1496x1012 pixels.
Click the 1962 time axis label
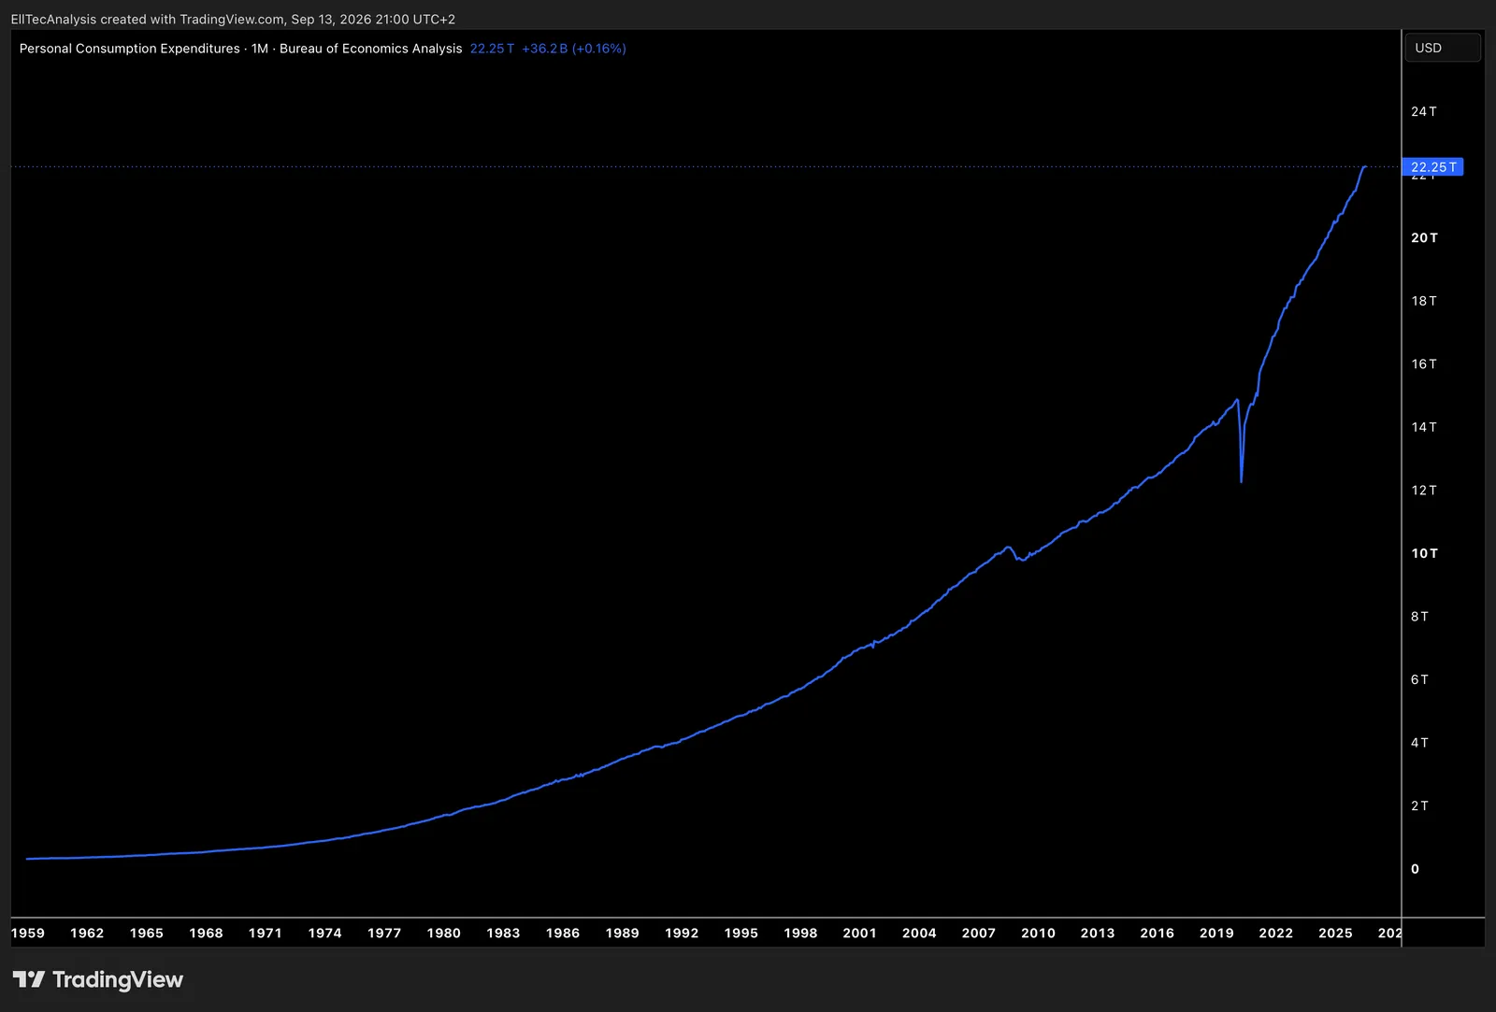(87, 933)
